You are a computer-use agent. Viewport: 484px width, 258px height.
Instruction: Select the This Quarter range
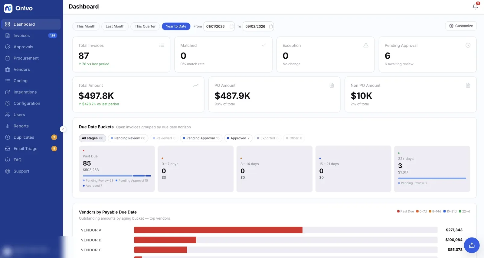[x=145, y=26]
